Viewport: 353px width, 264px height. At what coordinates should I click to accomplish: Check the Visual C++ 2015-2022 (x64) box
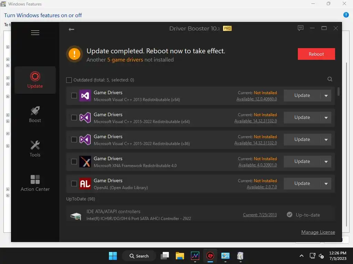74,118
